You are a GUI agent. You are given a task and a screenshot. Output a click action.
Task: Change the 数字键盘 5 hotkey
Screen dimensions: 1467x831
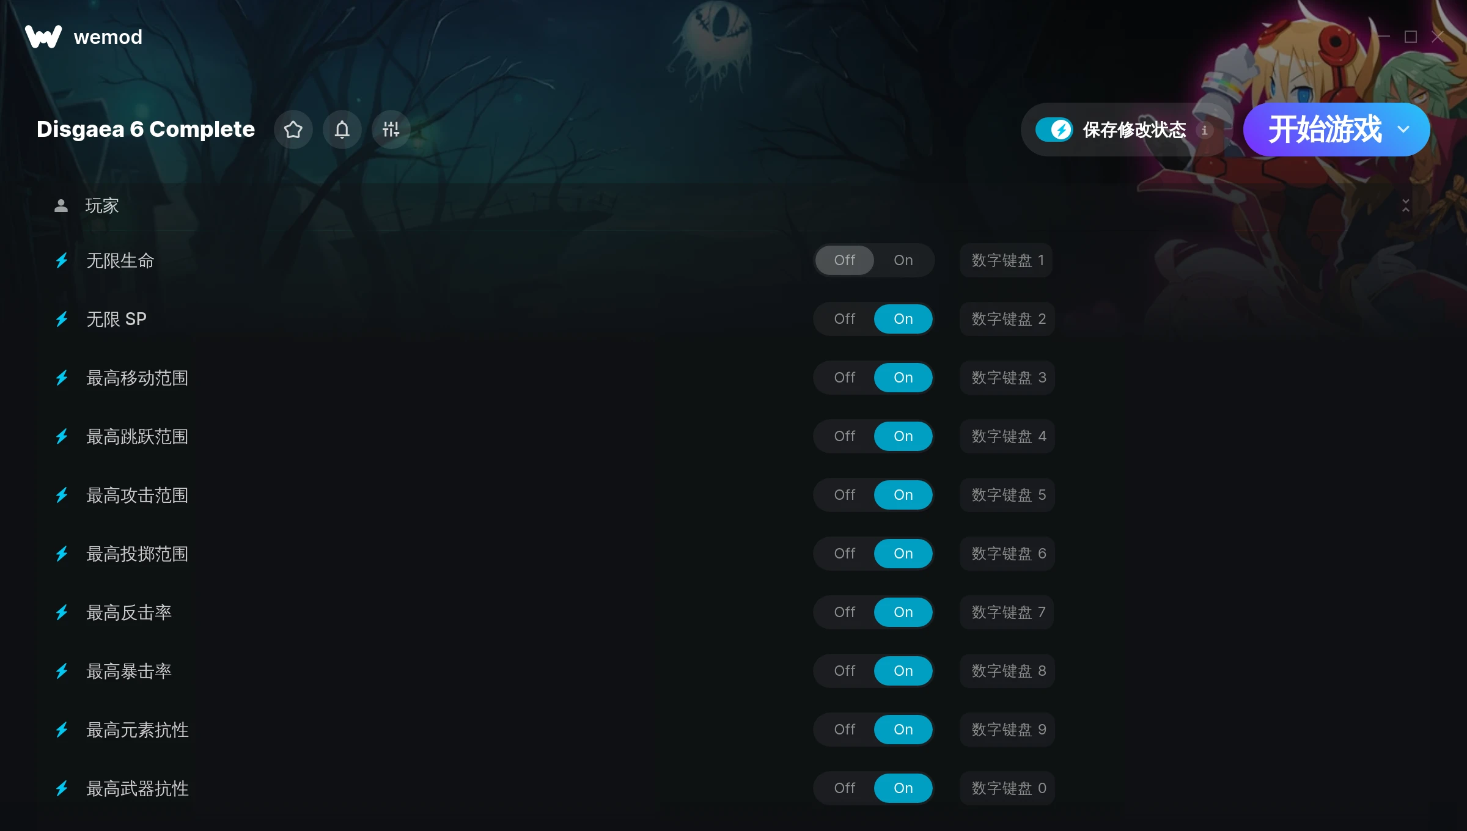(x=1007, y=495)
